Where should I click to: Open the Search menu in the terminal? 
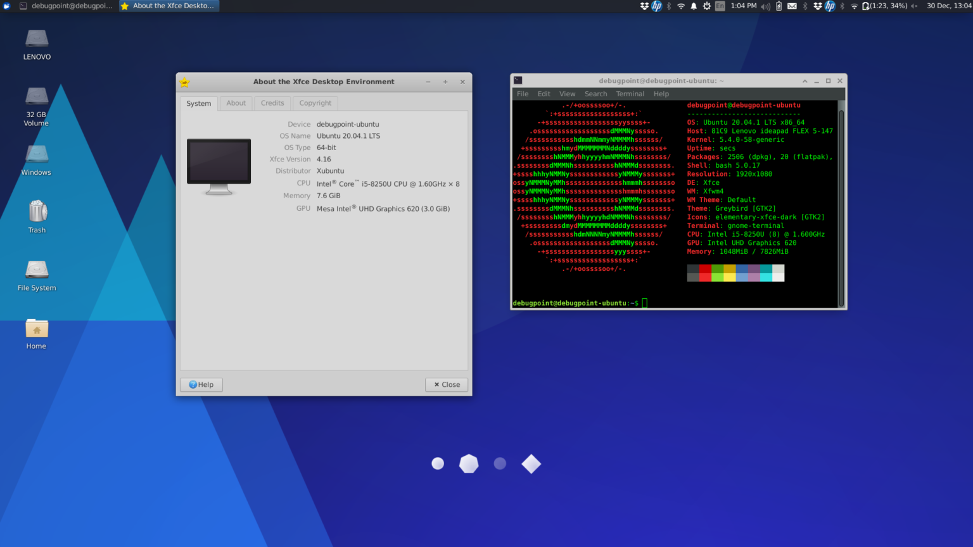tap(595, 94)
